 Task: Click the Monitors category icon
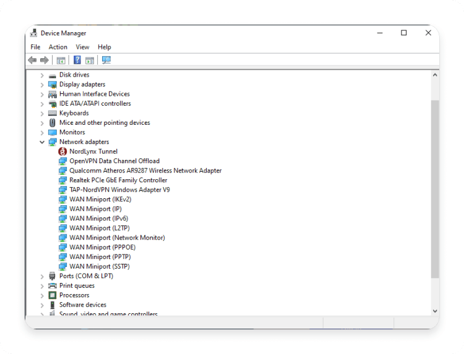click(x=53, y=132)
